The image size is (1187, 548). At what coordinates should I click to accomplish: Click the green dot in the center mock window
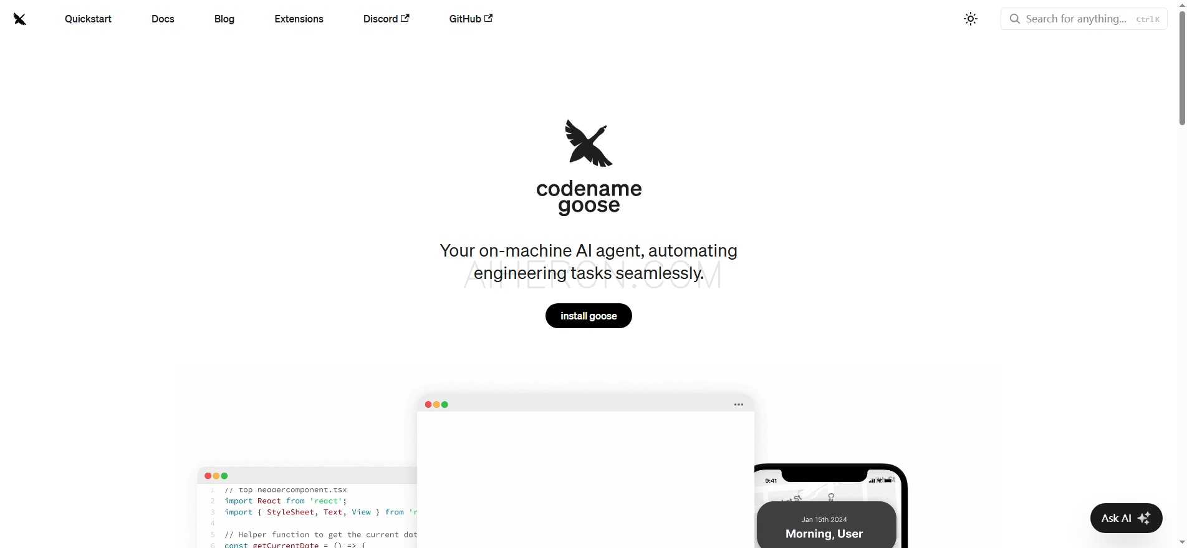(445, 405)
